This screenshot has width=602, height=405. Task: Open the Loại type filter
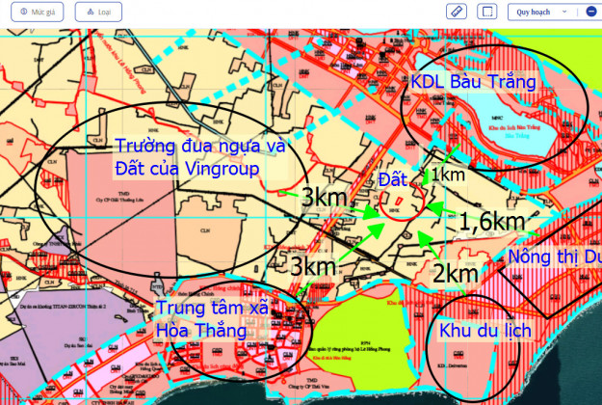(98, 12)
